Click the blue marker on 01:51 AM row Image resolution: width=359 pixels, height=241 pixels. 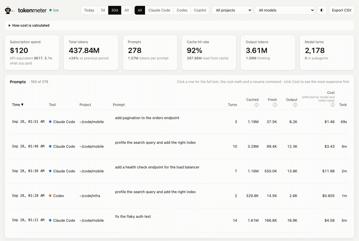click(x=50, y=122)
